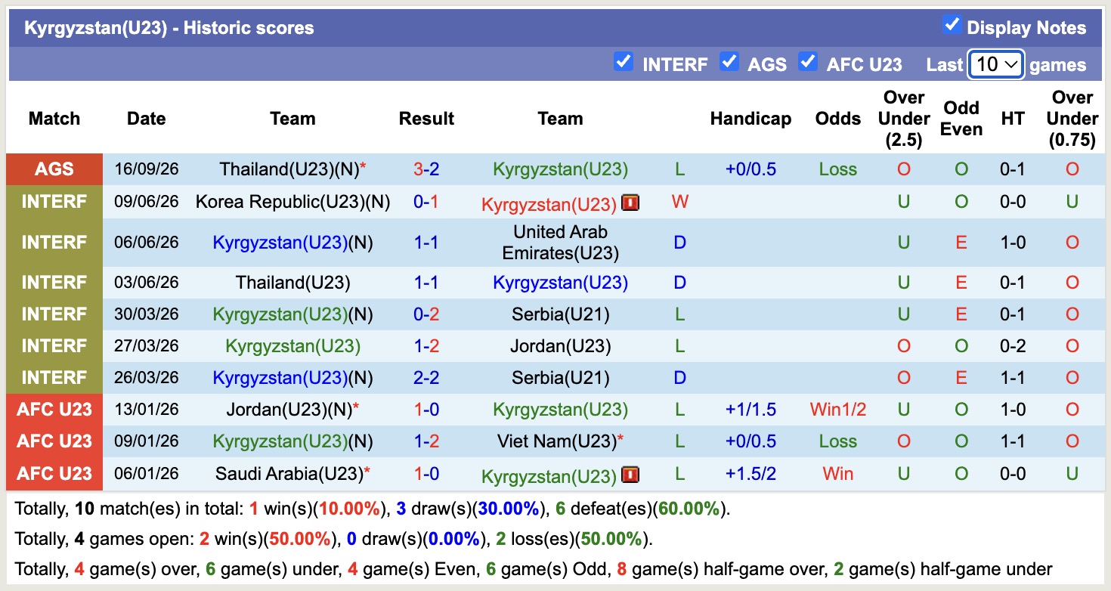
Task: Click the Loss odds result on 09/01/26 row
Action: click(838, 441)
